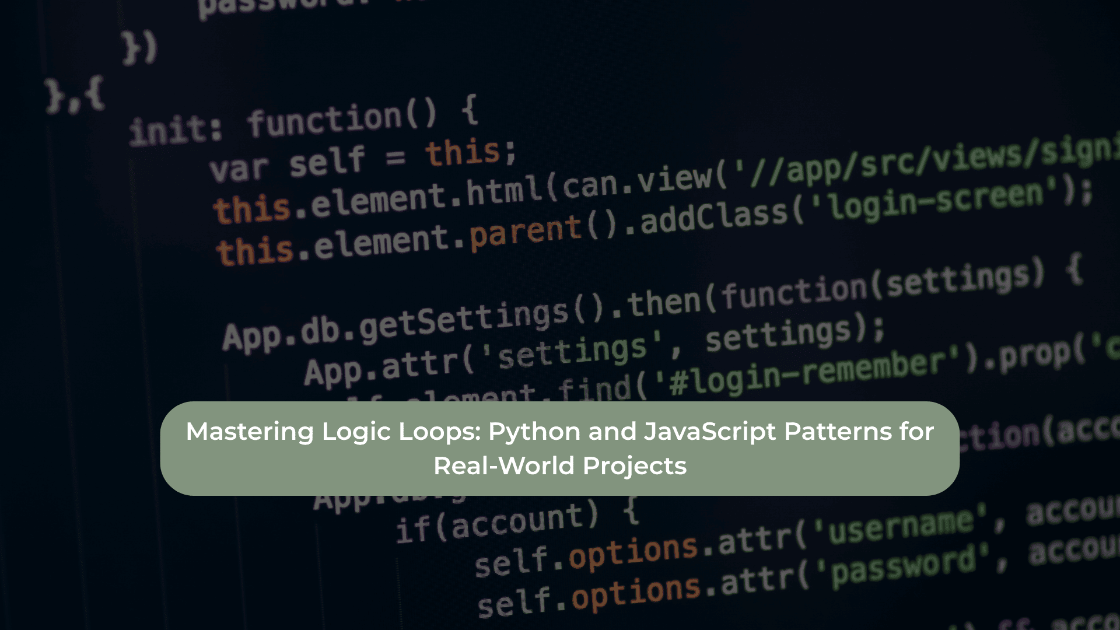This screenshot has height=630, width=1120.
Task: Click the 'Mastering Logic Loops' title banner
Action: 560,449
